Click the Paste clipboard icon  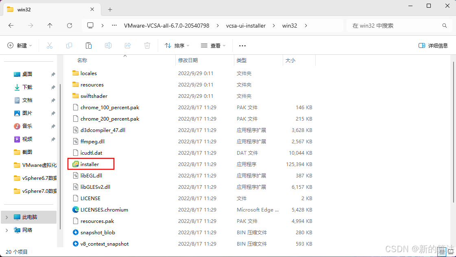point(89,45)
